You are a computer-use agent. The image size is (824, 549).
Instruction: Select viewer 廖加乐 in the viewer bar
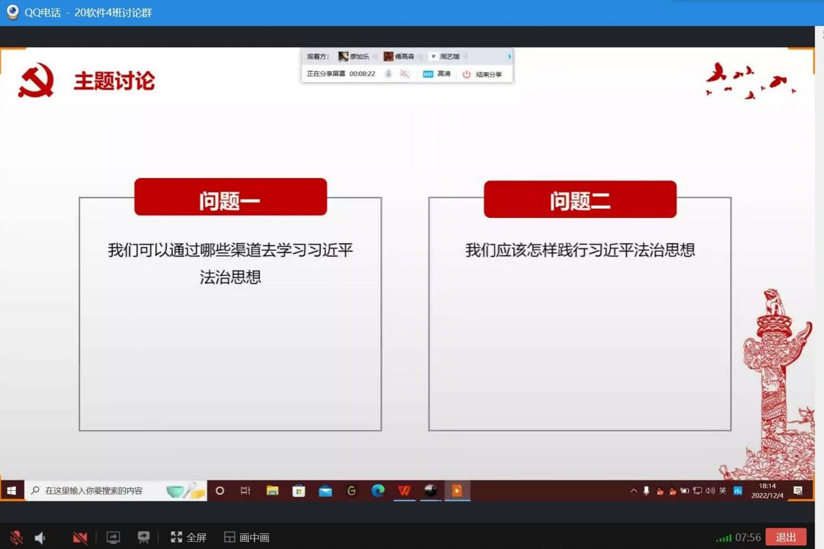[x=354, y=57]
